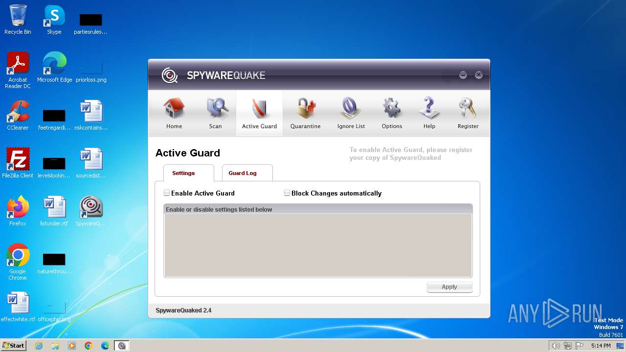
Task: Click the Show desktop button
Action: click(x=621, y=346)
